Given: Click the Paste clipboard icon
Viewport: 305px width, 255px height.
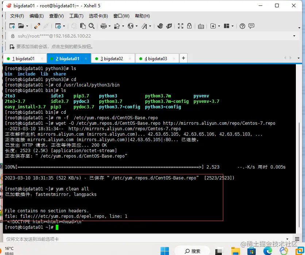Looking at the screenshot, I should [83, 26].
